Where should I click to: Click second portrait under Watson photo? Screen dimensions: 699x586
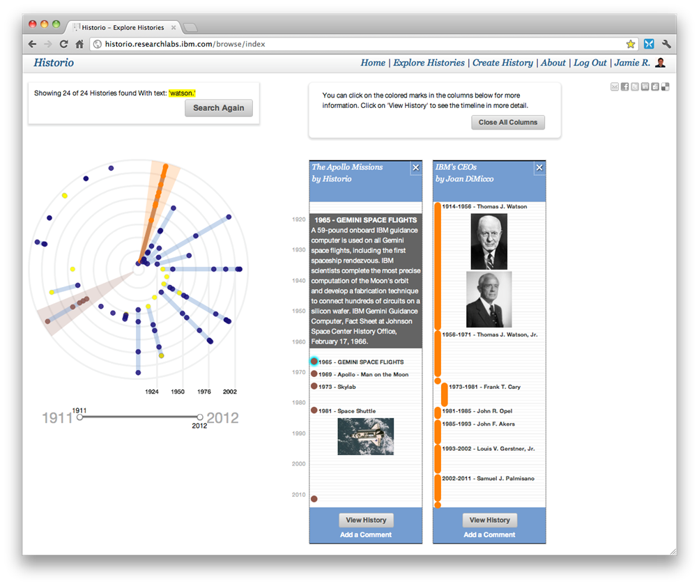[x=489, y=300]
